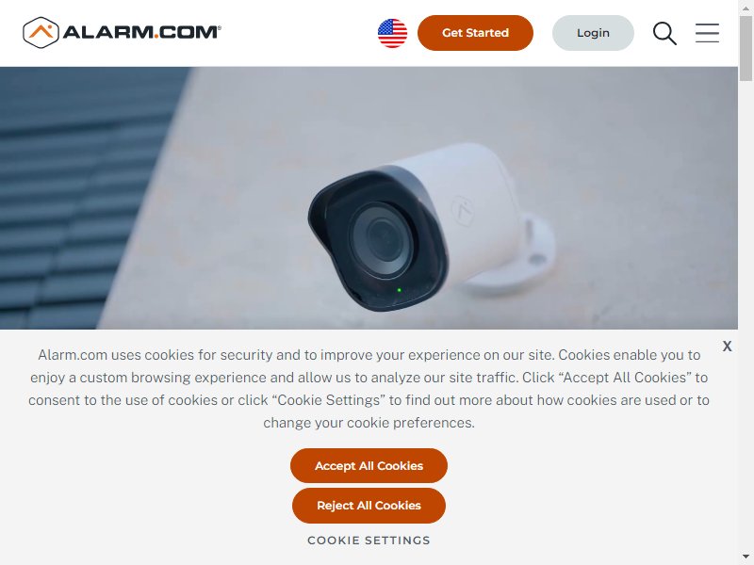Screen dimensions: 754x565
Task: Click the logo embossed on camera body
Action: [463, 210]
